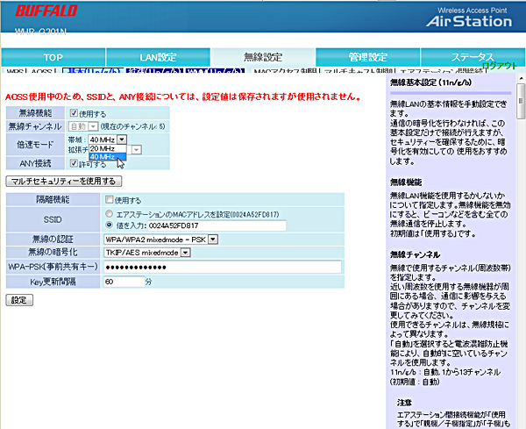
Task: Select the 値を入力 SSID radio option
Action: [x=110, y=225]
